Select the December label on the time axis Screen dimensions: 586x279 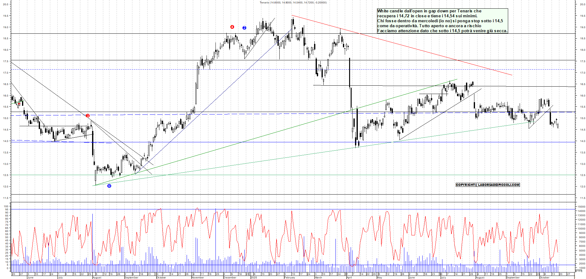point(230,277)
